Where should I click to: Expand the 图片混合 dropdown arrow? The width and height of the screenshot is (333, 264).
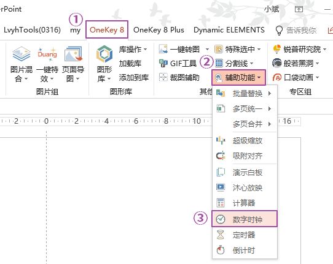pyautogui.click(x=26, y=79)
